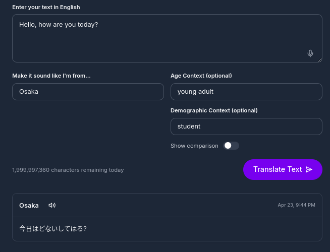Click the word "today?" in the entered text
This screenshot has width=330, height=252.
(87, 24)
